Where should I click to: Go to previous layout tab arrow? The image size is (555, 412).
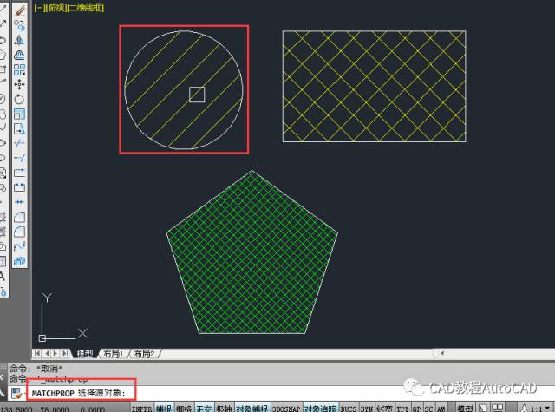pyautogui.click(x=46, y=353)
